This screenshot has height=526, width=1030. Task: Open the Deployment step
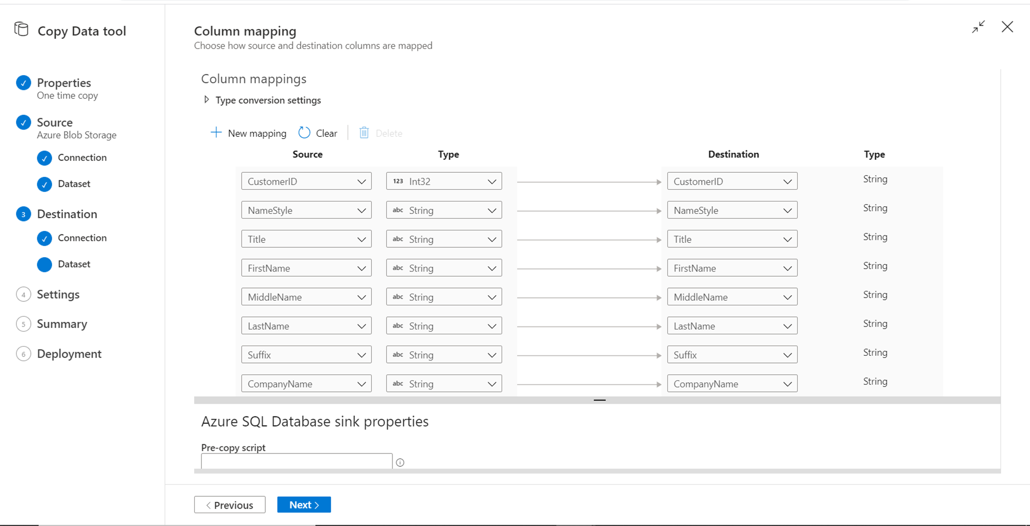[x=69, y=354]
